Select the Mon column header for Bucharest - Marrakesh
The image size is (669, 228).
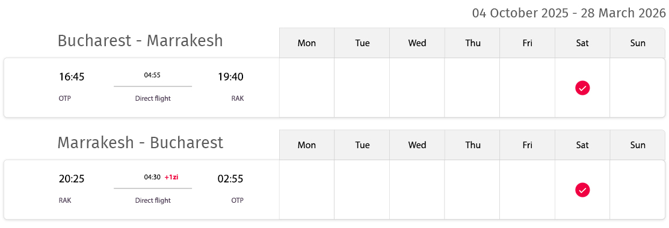point(307,43)
